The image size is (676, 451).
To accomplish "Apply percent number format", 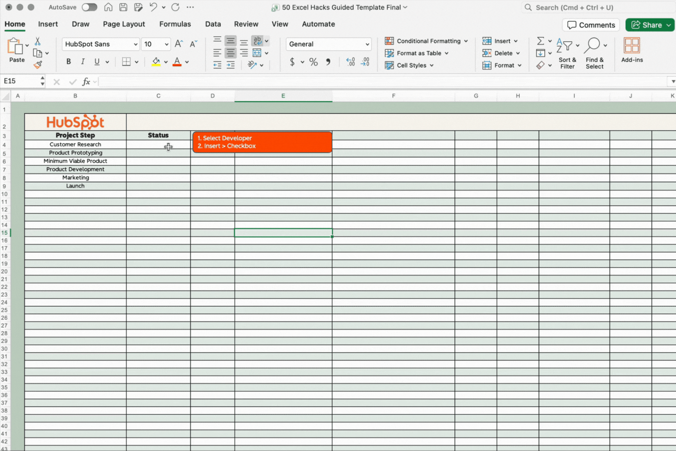I will pyautogui.click(x=313, y=62).
